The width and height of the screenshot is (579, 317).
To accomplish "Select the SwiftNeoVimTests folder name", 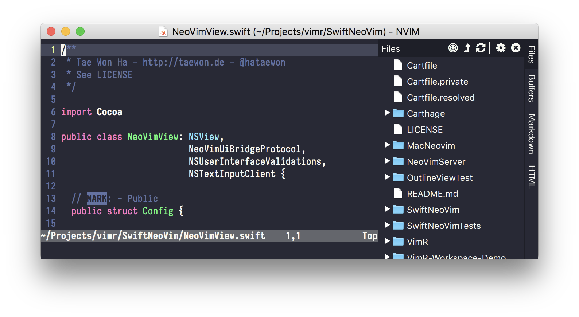I will point(444,226).
